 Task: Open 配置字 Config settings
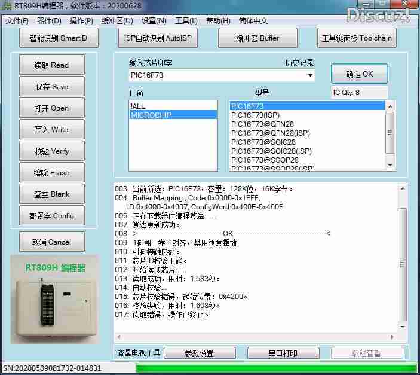pyautogui.click(x=52, y=216)
